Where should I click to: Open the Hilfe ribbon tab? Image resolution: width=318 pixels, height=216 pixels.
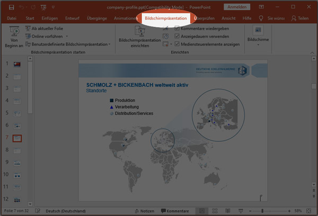pos(247,18)
